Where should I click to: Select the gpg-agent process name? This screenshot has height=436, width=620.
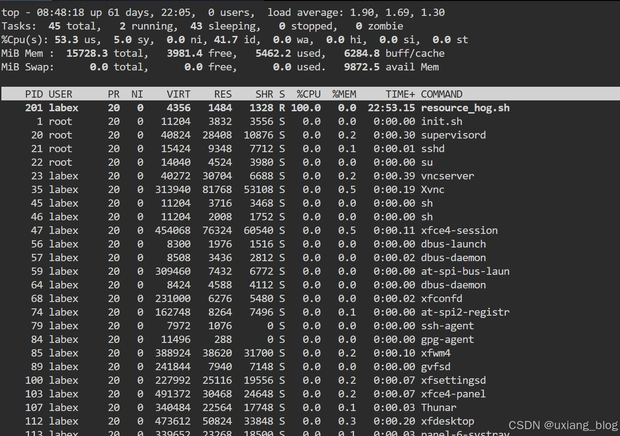pos(448,340)
